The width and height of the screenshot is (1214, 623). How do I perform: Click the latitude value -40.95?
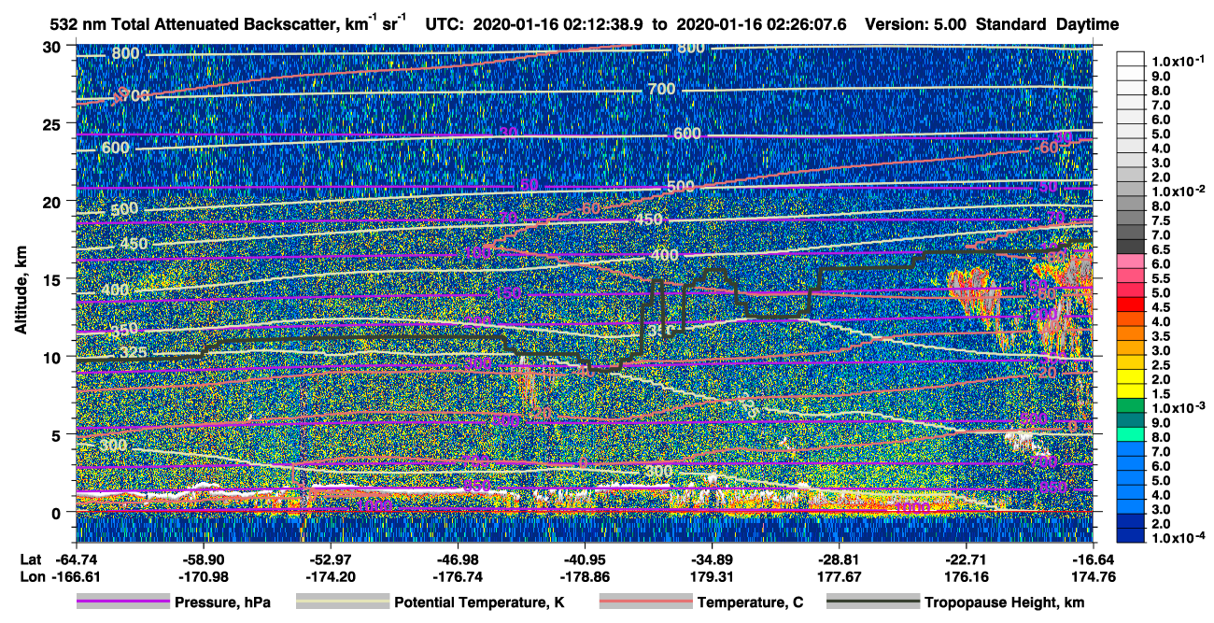[584, 559]
